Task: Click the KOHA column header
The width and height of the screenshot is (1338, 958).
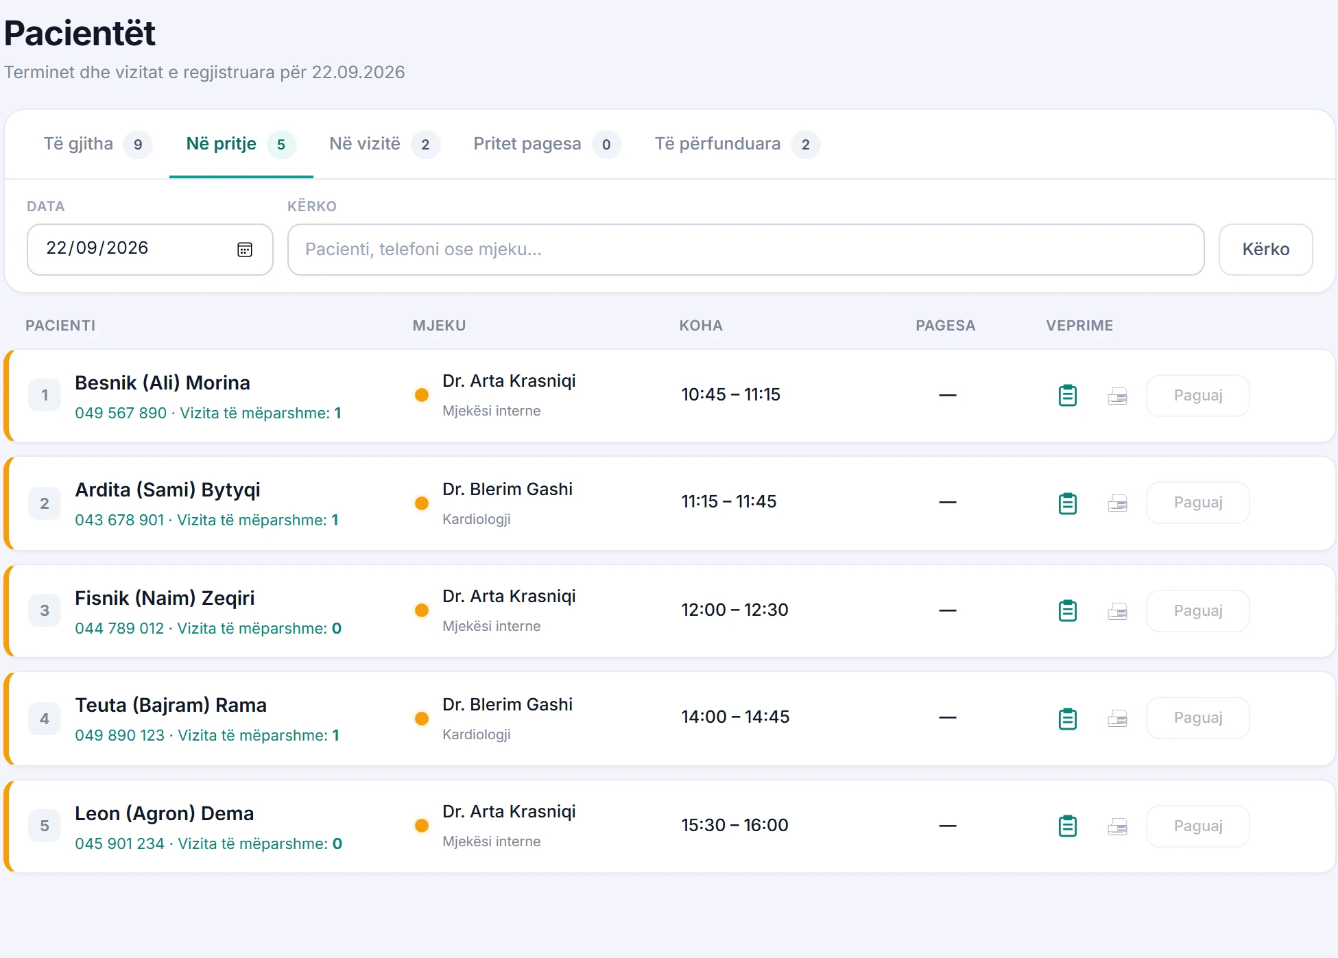Action: click(x=701, y=326)
